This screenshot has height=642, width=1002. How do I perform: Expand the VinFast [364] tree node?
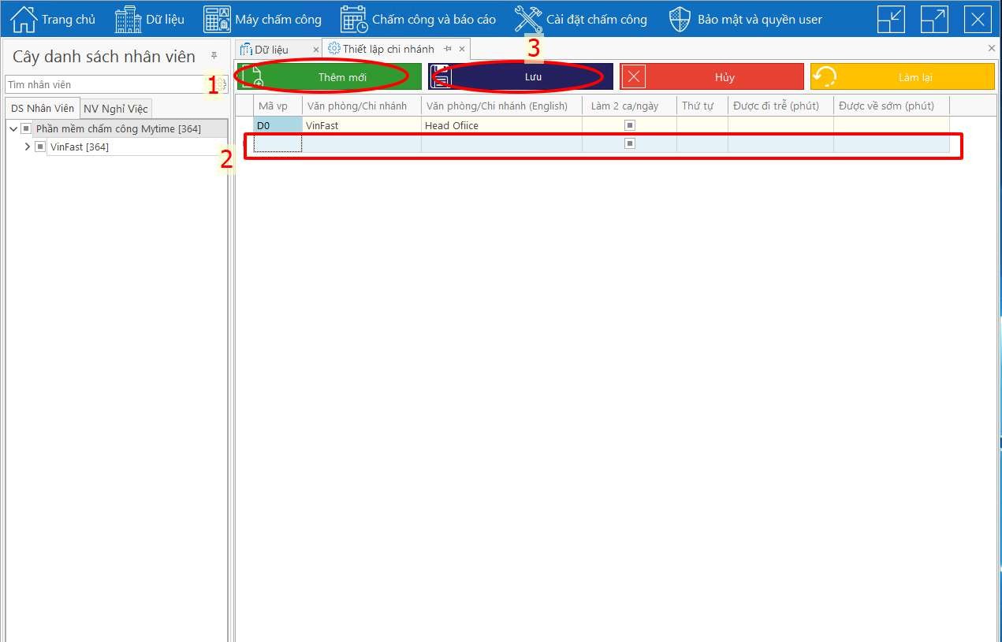pyautogui.click(x=28, y=147)
